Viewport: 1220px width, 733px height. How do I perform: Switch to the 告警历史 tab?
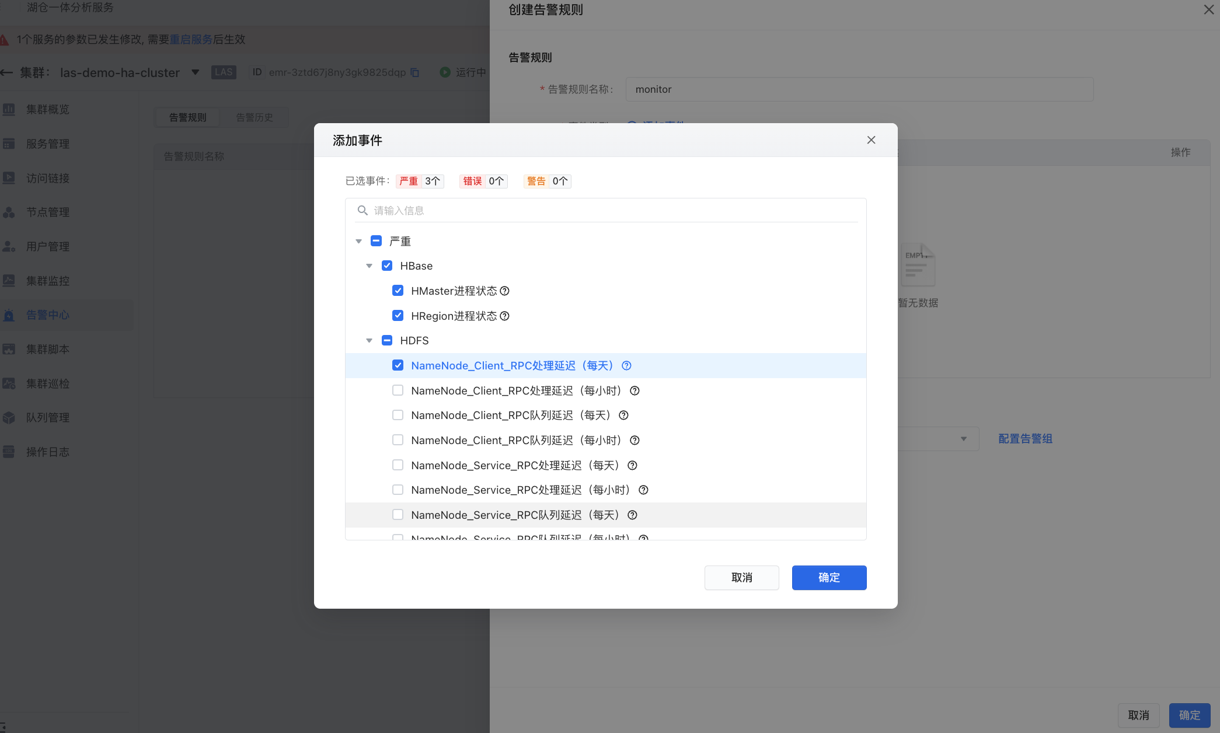[x=255, y=117]
